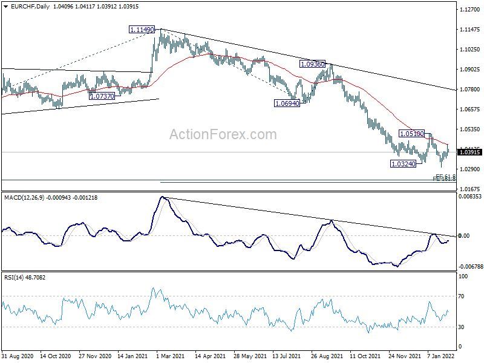Click the 1.03240 support label
Viewport: 484px width, 363px height.
pos(403,164)
